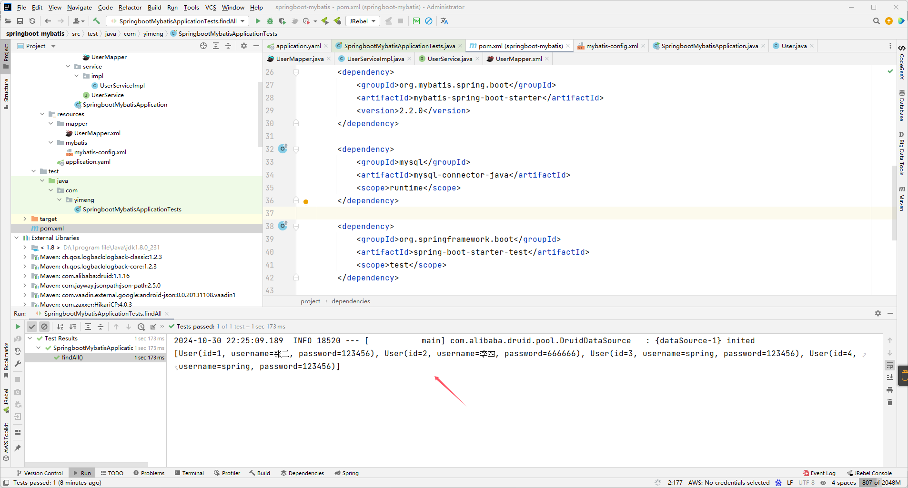Switch to mybatis-config.xml editor tab
The height and width of the screenshot is (488, 908).
pyautogui.click(x=612, y=46)
